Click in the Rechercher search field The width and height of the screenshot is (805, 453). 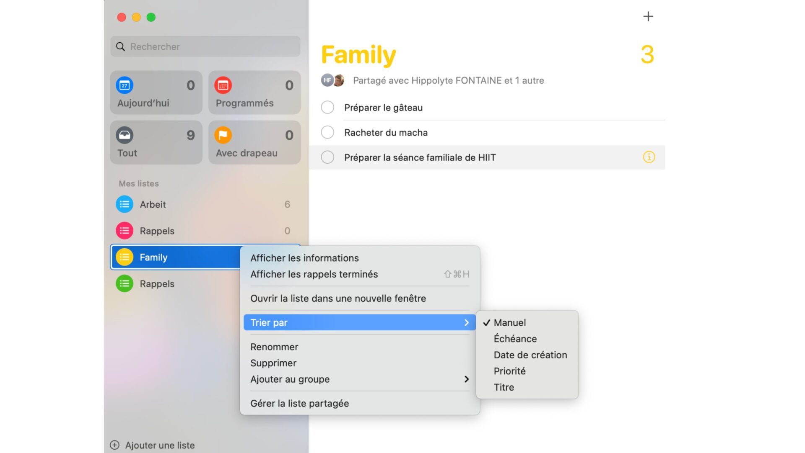[x=205, y=46]
